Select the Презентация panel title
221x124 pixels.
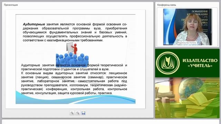tap(11, 5)
